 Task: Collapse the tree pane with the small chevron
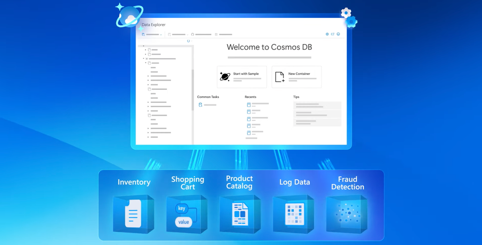(x=192, y=41)
